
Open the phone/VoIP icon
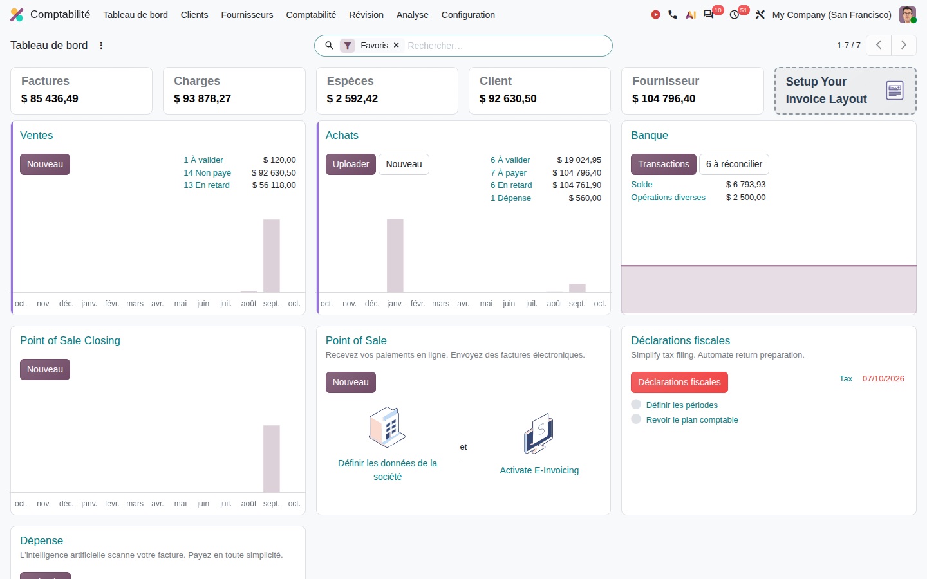click(673, 14)
